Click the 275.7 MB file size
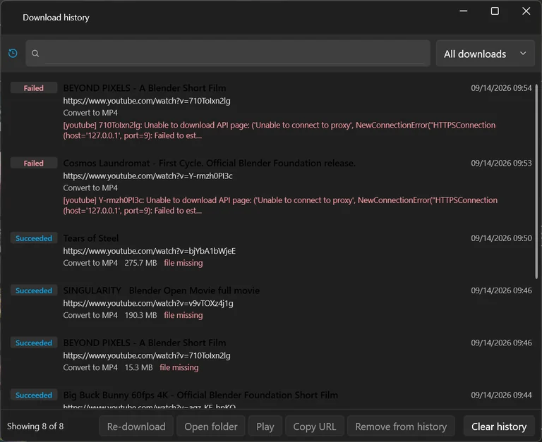542x442 pixels. (x=140, y=263)
